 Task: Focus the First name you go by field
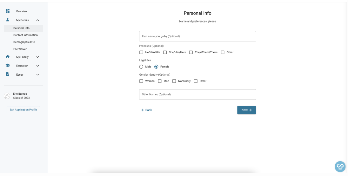pos(197,36)
